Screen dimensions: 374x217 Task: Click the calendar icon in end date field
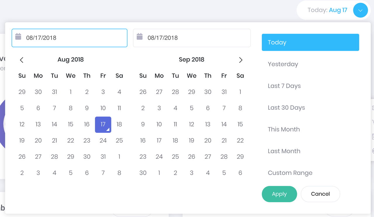click(x=140, y=37)
